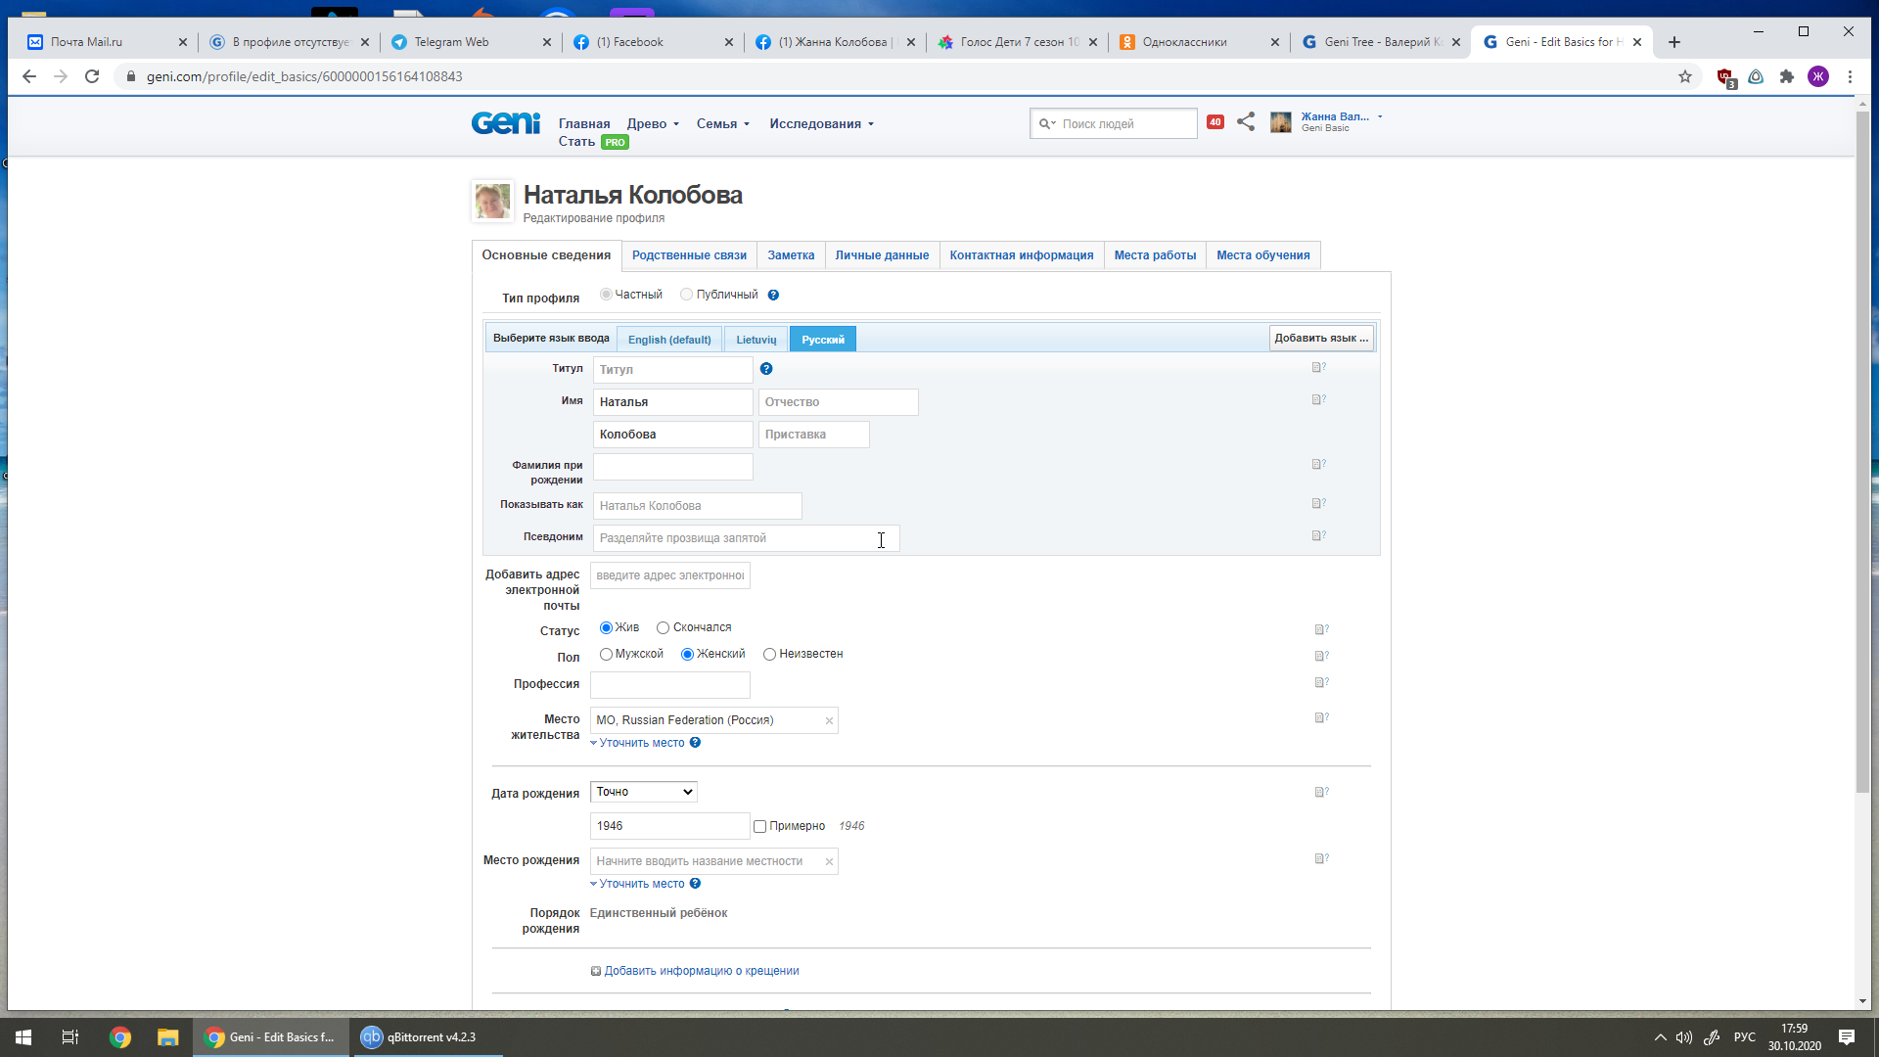Click Добавить язык button
The width and height of the screenshot is (1879, 1057).
point(1320,339)
